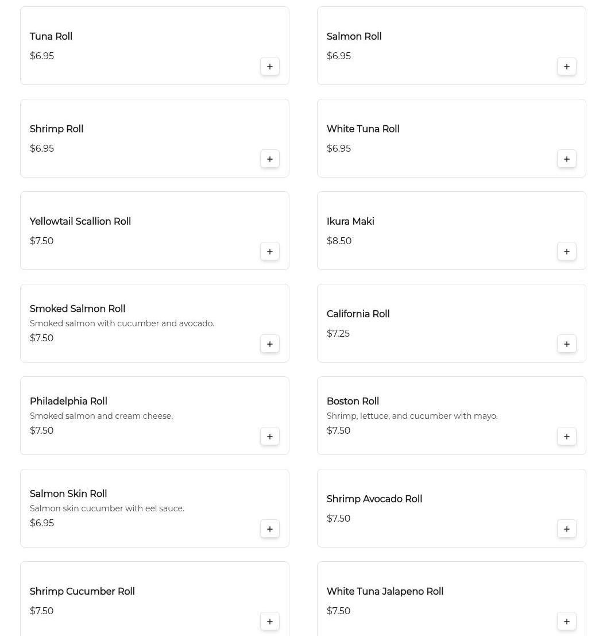Viewport: 603px width, 636px height.
Task: Open the Philadelphia Roll item title
Action: pos(68,402)
